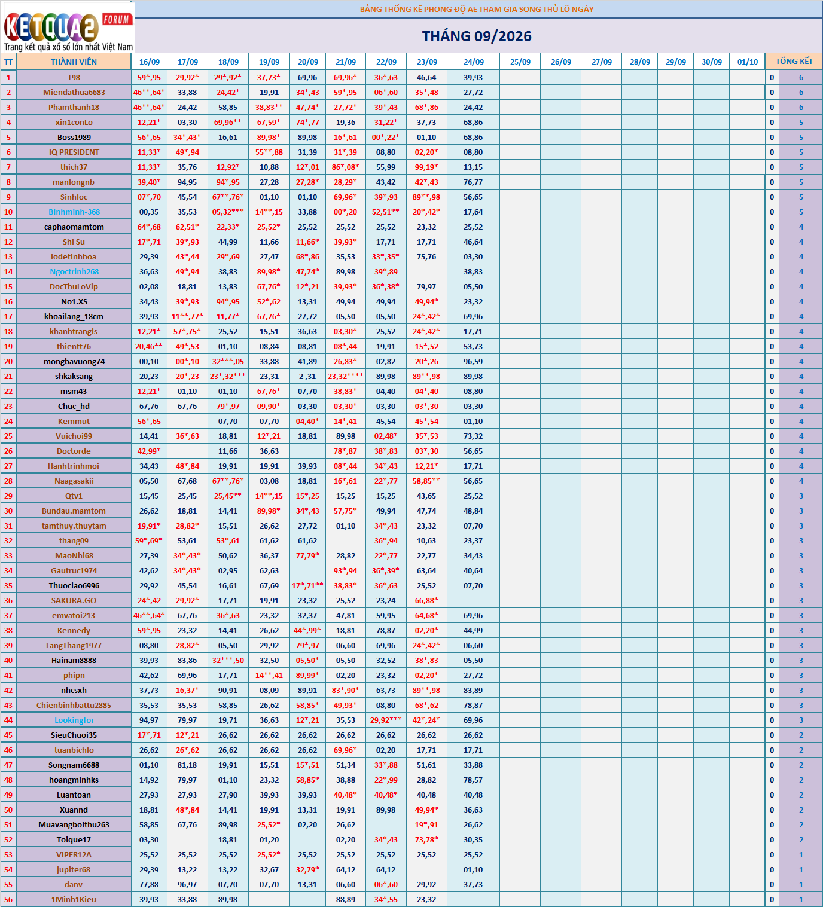The width and height of the screenshot is (823, 907).
Task: Select member name 'Muavangboithu263'
Action: [74, 824]
